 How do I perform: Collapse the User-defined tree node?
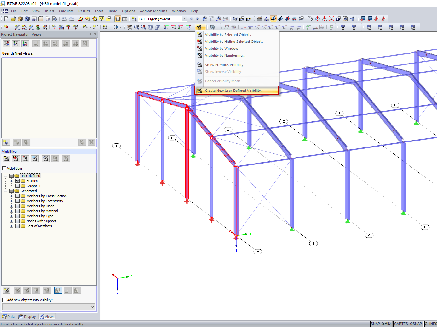[5, 176]
